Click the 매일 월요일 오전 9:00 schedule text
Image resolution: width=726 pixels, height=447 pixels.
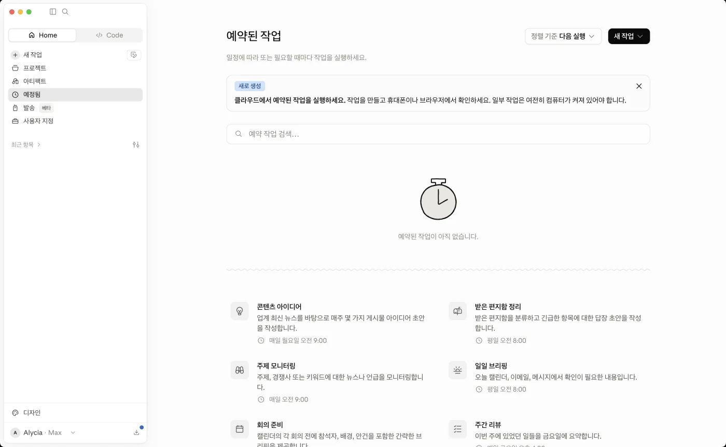[298, 340]
